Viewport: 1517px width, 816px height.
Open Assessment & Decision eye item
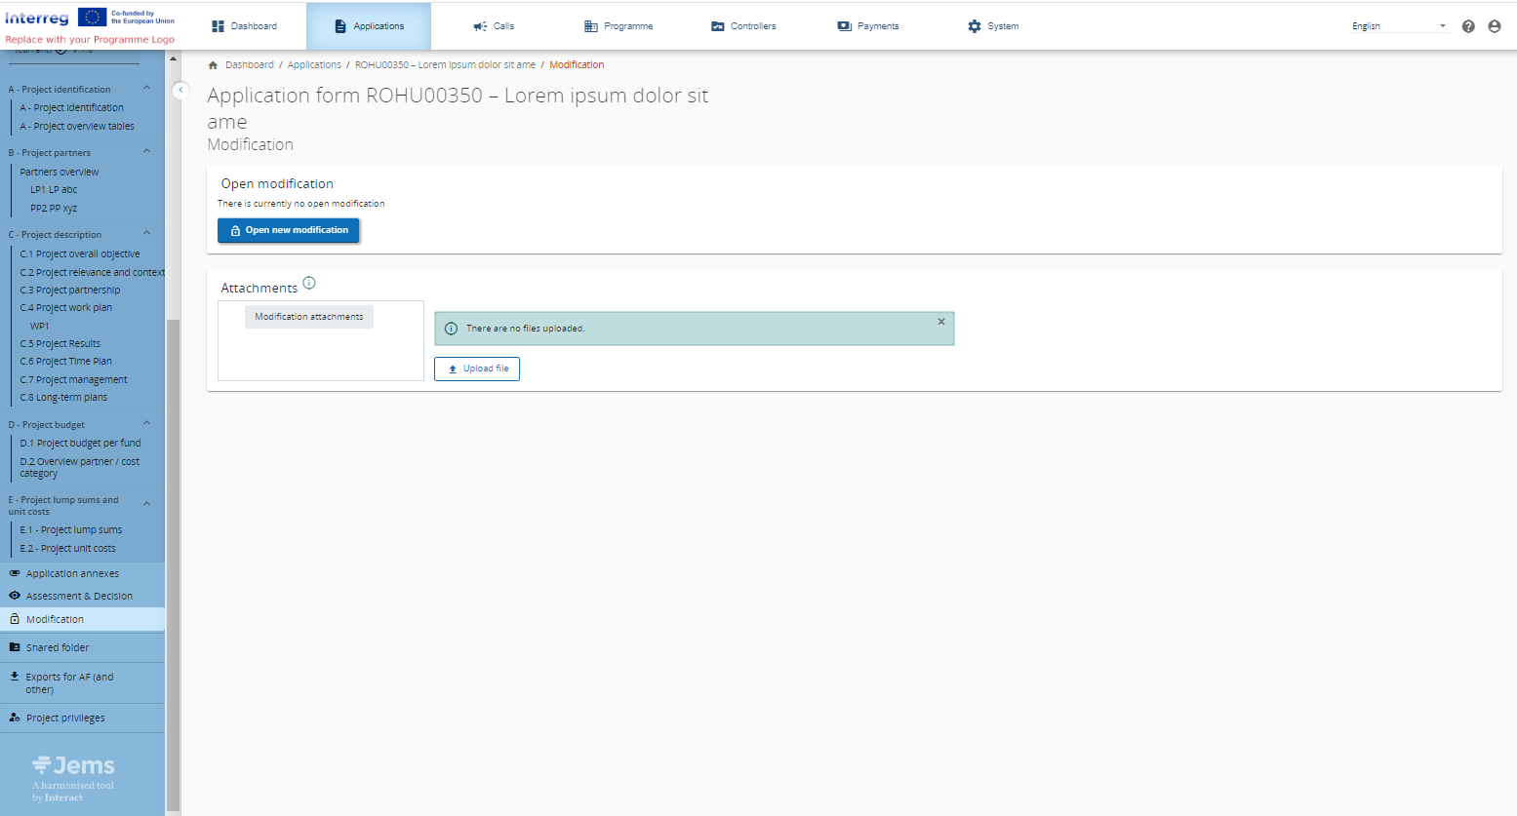[x=78, y=596]
